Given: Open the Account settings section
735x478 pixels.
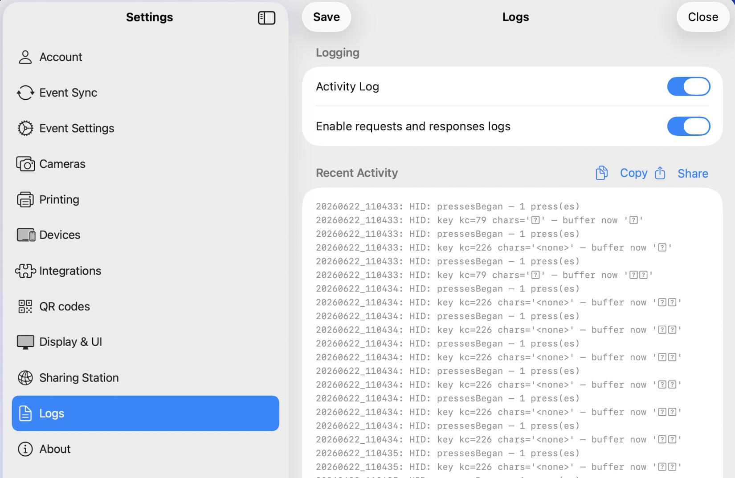Looking at the screenshot, I should [x=145, y=57].
